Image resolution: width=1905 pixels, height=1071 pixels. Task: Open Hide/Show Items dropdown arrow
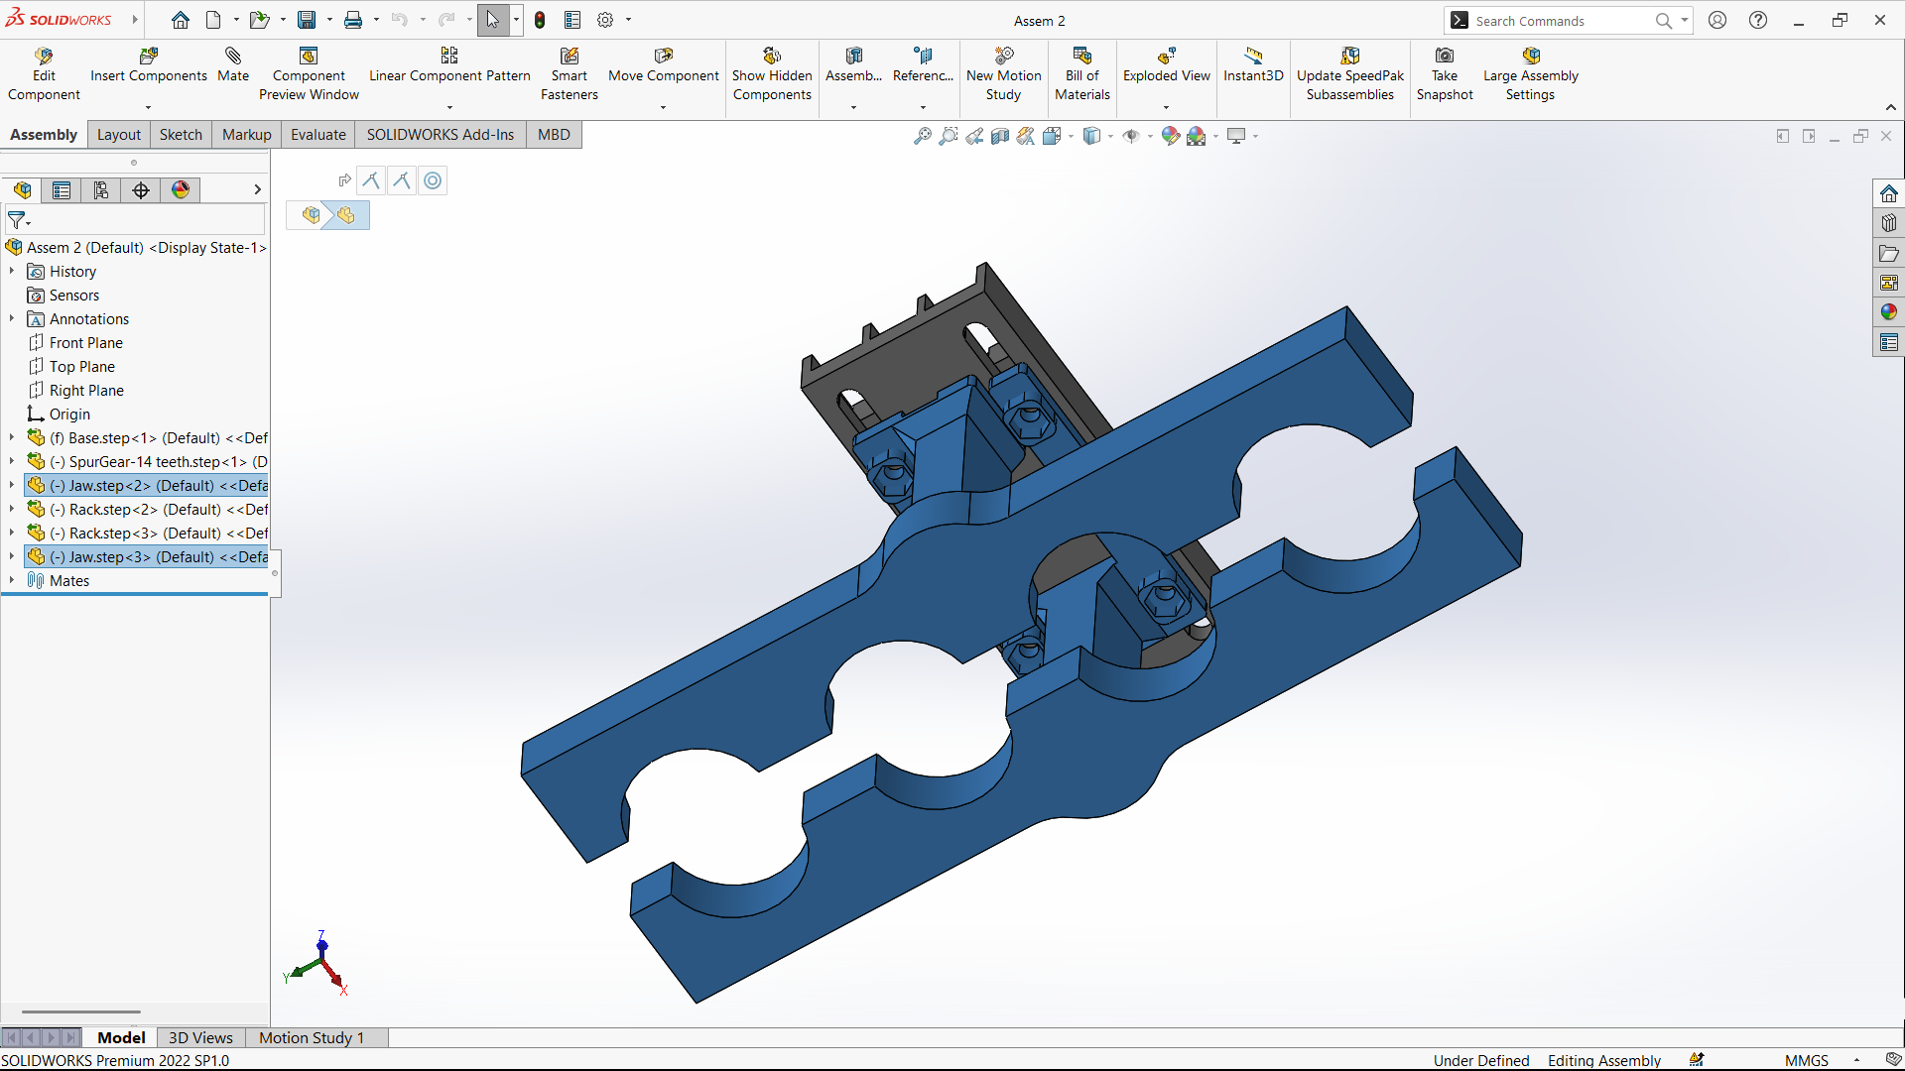pos(1150,136)
